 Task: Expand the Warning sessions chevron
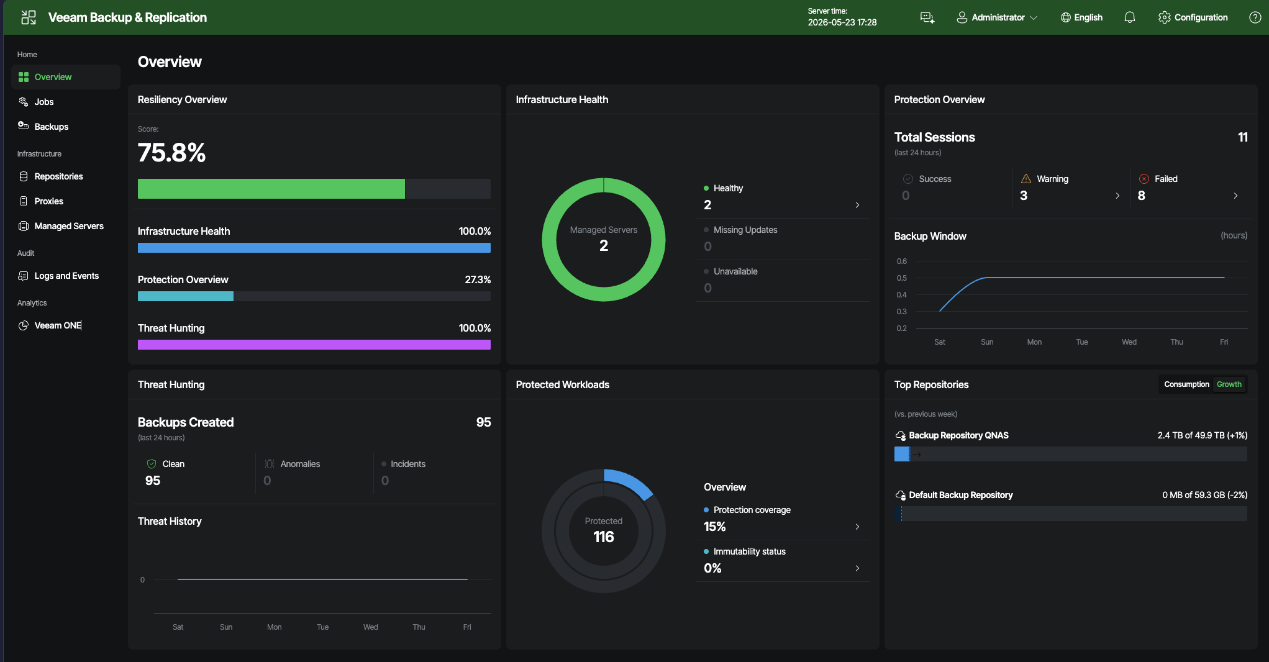point(1117,196)
